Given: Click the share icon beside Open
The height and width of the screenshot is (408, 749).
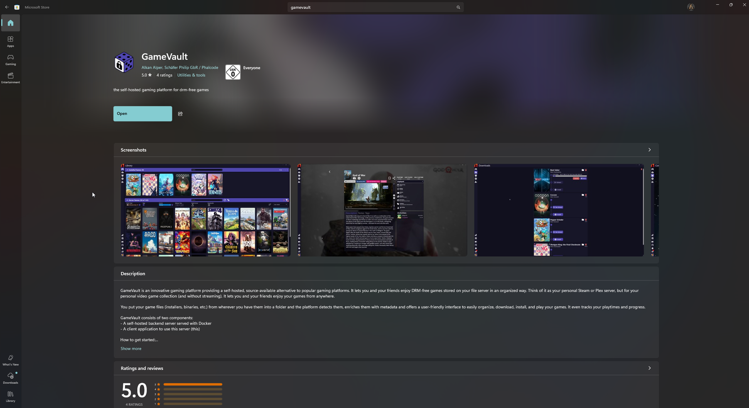Looking at the screenshot, I should (180, 114).
